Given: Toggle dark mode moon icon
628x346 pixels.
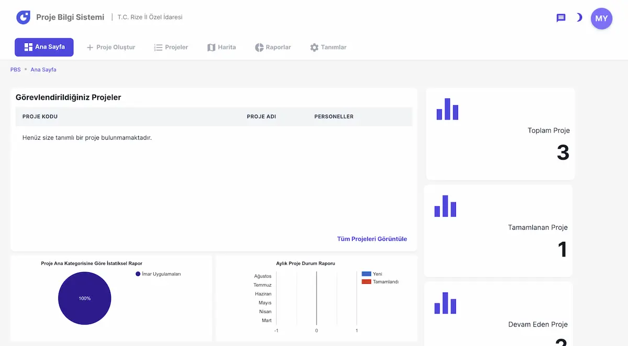Looking at the screenshot, I should coord(579,18).
